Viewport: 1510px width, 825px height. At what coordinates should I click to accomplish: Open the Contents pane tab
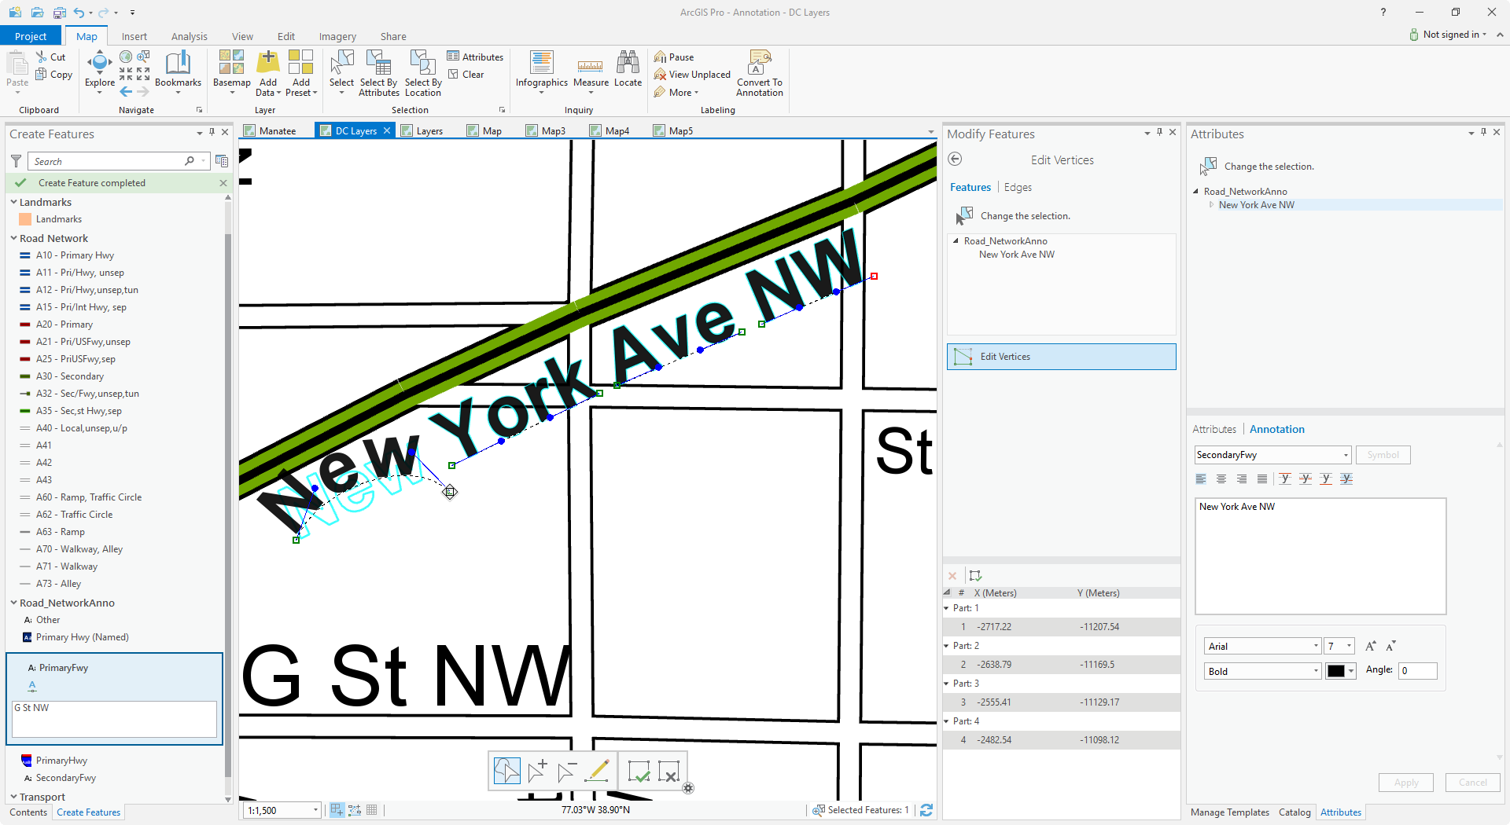point(28,812)
